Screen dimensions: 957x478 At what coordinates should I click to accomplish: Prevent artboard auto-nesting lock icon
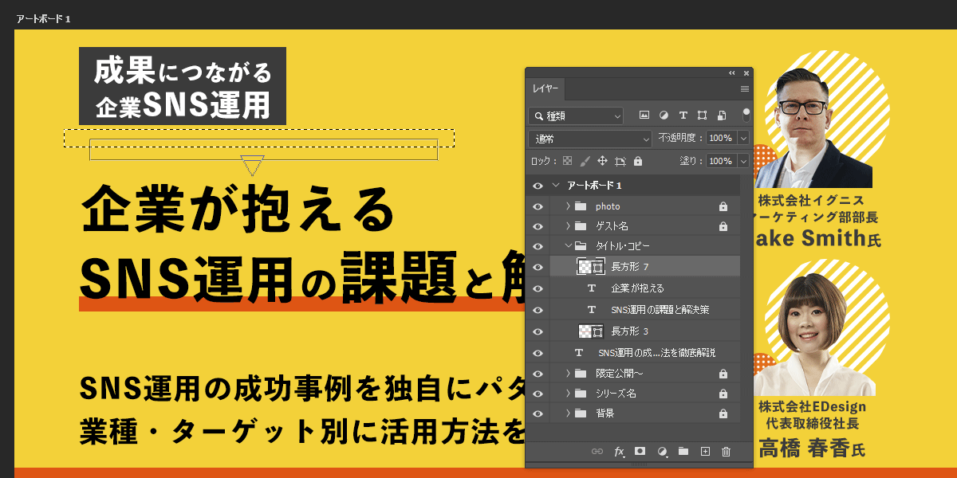620,161
